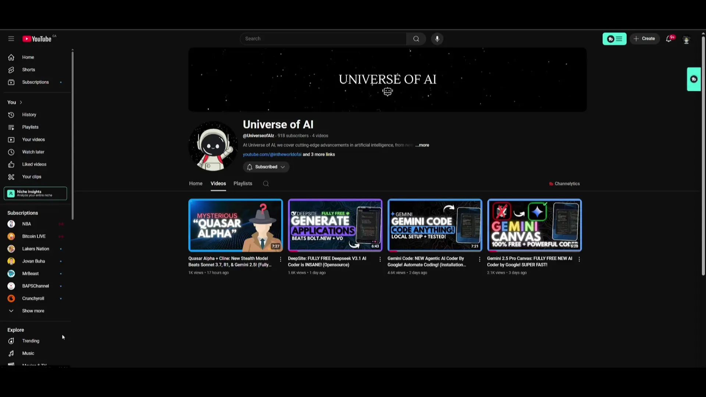Screen dimensions: 706x397
Task: Open options menu for DeepSite video
Action: (380, 260)
